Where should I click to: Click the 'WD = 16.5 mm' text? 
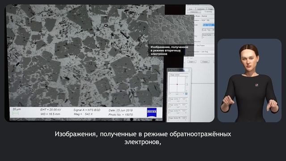[50, 114]
